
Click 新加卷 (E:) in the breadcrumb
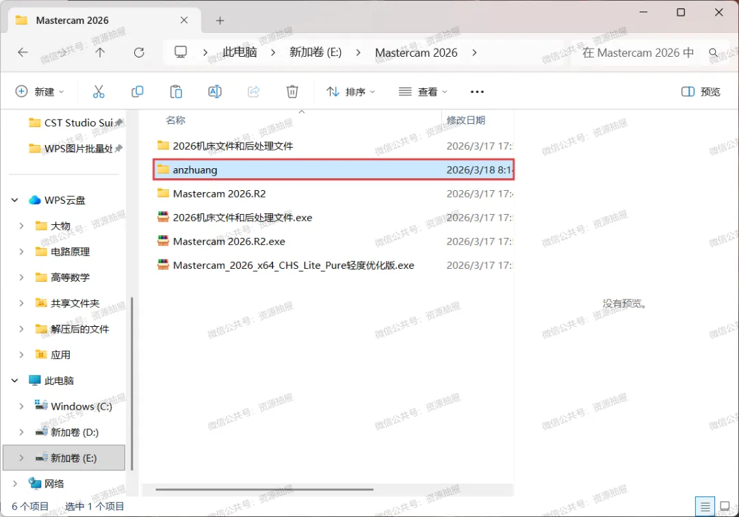coord(315,52)
